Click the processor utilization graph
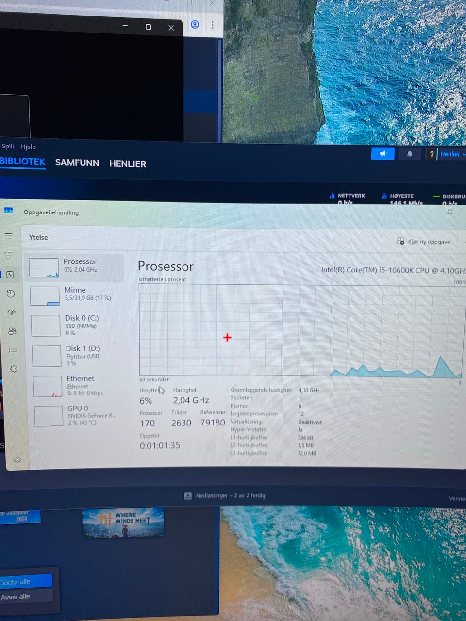 [300, 331]
